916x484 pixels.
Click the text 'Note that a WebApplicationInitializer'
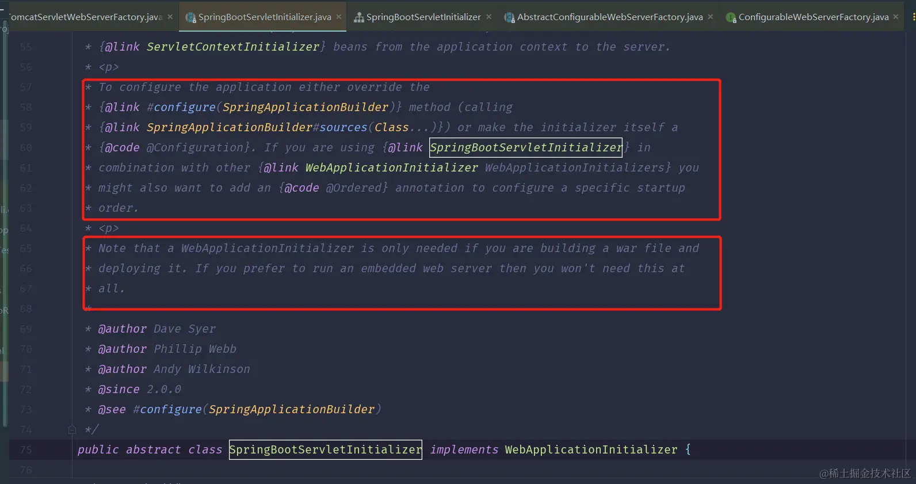pos(226,248)
